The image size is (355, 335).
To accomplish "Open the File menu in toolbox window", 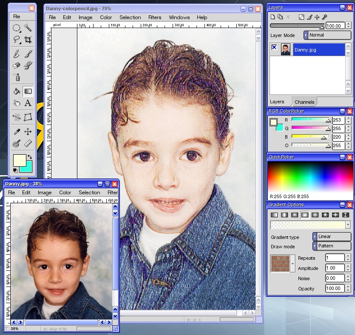I will coord(17,17).
